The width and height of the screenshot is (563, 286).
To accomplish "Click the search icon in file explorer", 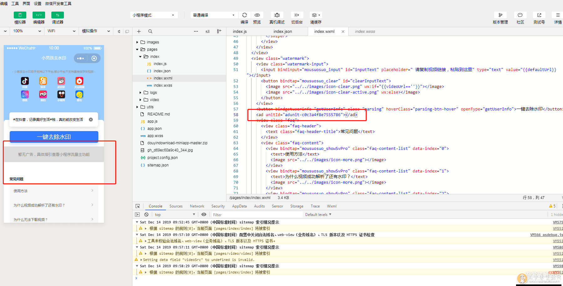I will 150,31.
